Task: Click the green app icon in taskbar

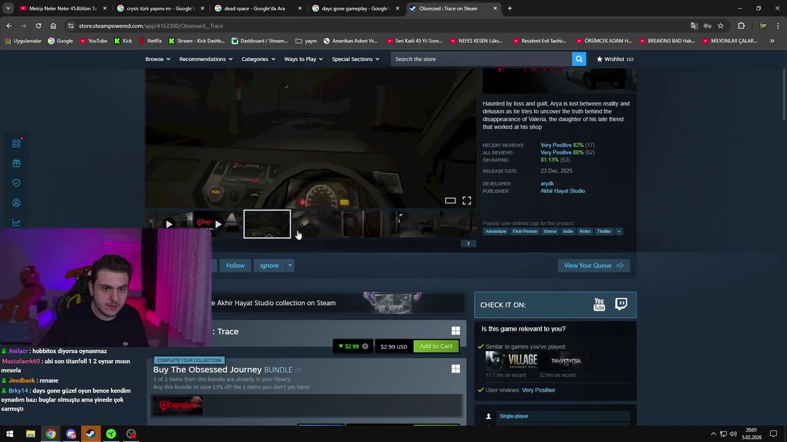Action: click(111, 434)
